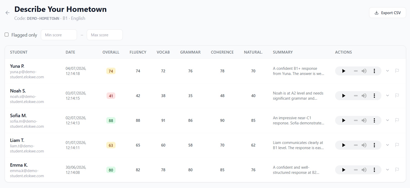
Task: Click the DATE column header
Action: coord(70,52)
